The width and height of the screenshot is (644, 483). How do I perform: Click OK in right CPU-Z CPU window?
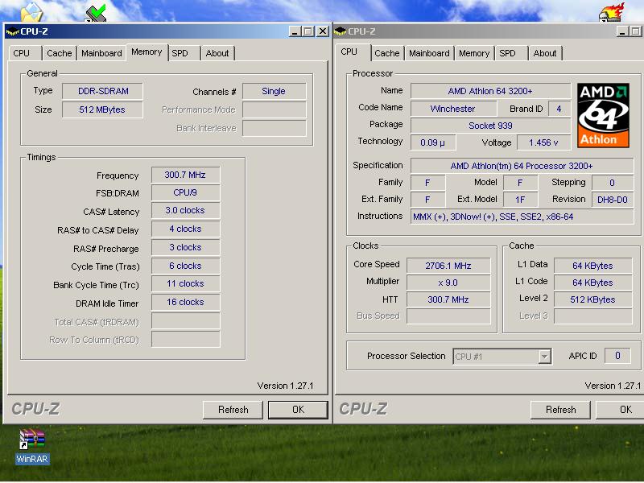tap(620, 410)
